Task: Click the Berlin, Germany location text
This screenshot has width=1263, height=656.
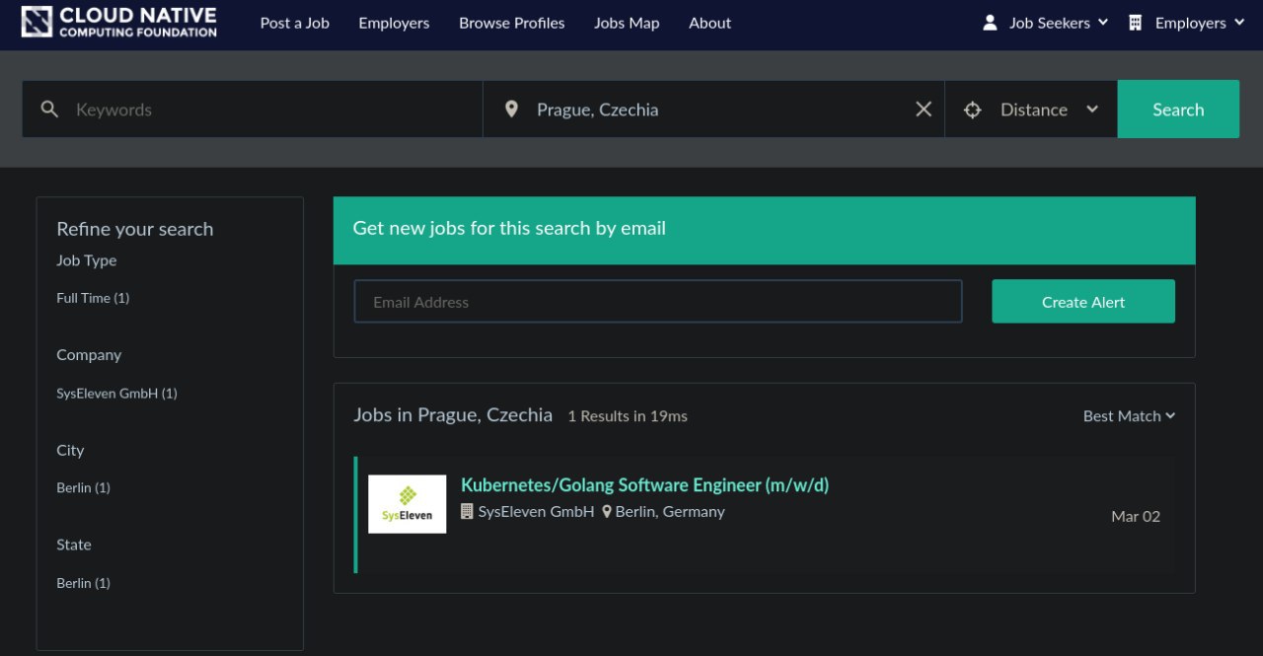Action: 670,512
